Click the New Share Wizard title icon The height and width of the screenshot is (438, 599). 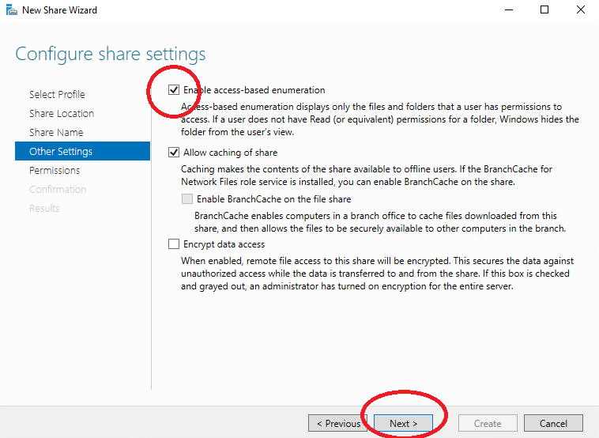click(x=12, y=10)
